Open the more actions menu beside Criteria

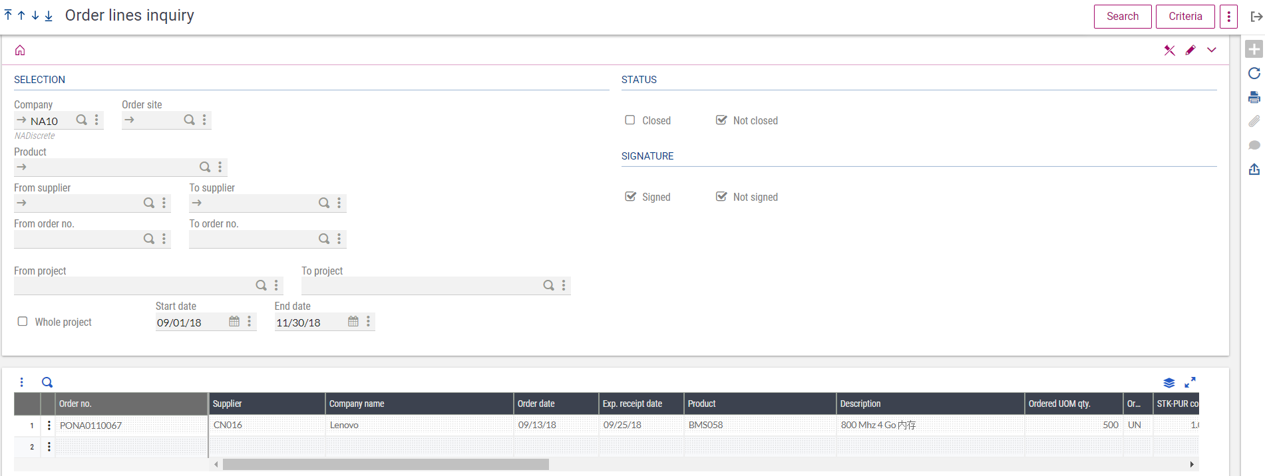point(1228,17)
